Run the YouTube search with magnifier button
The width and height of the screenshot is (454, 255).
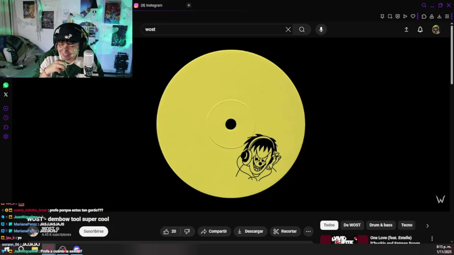click(x=302, y=29)
